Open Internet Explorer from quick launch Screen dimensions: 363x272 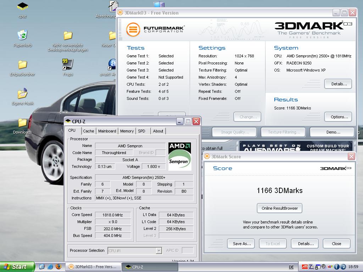[50, 267]
